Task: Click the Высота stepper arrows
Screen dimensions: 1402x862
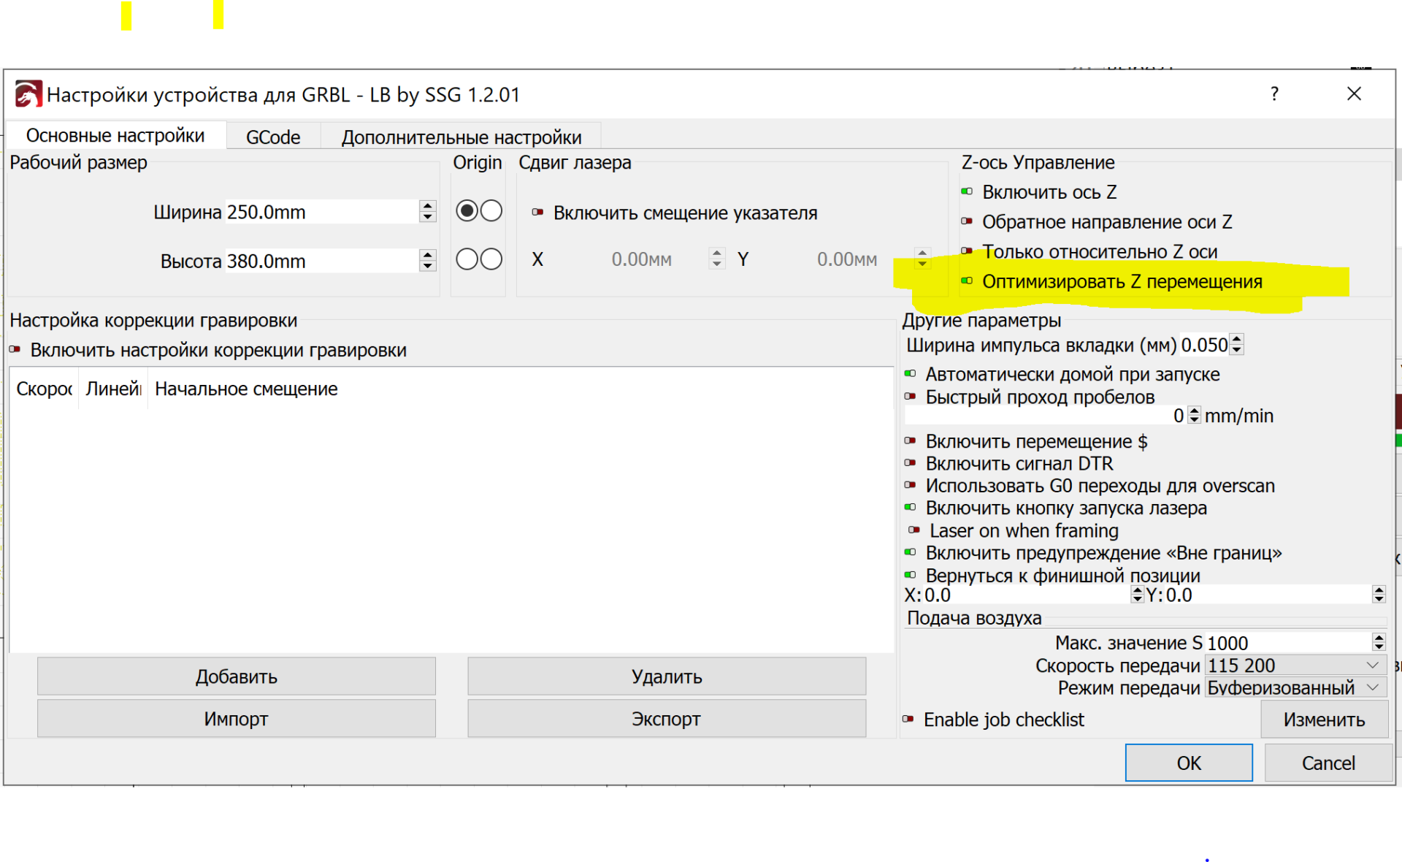Action: coord(428,261)
